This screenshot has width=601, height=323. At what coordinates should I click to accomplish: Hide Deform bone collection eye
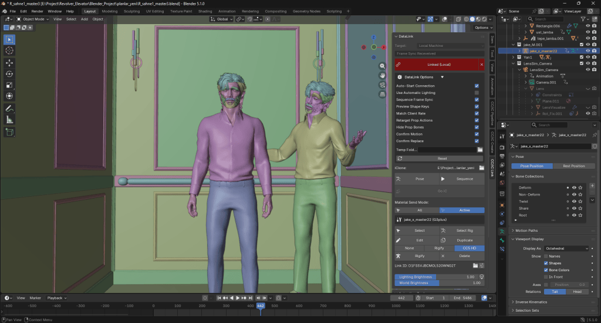574,187
